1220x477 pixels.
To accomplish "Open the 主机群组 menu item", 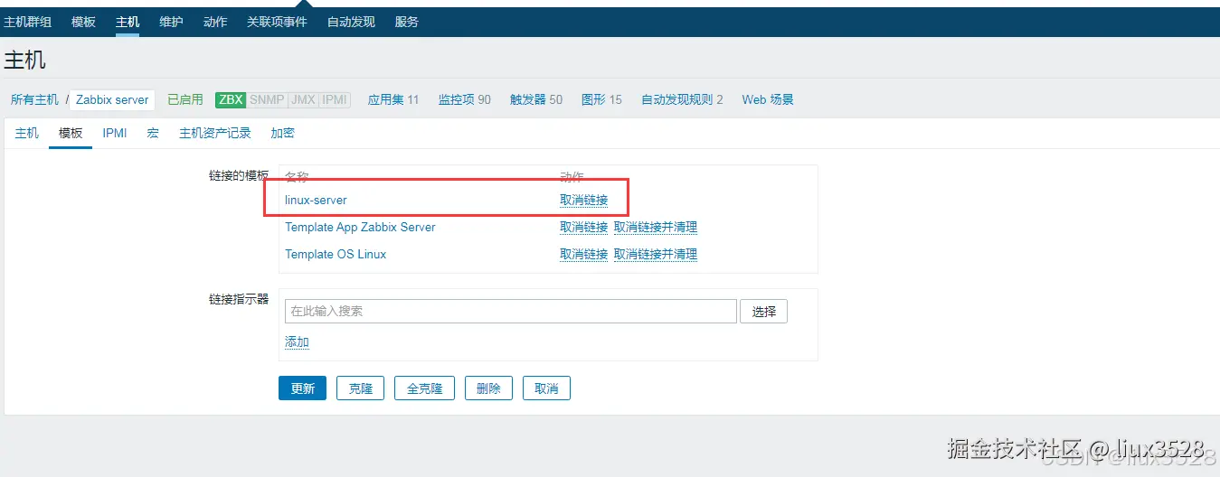I will pyautogui.click(x=28, y=22).
